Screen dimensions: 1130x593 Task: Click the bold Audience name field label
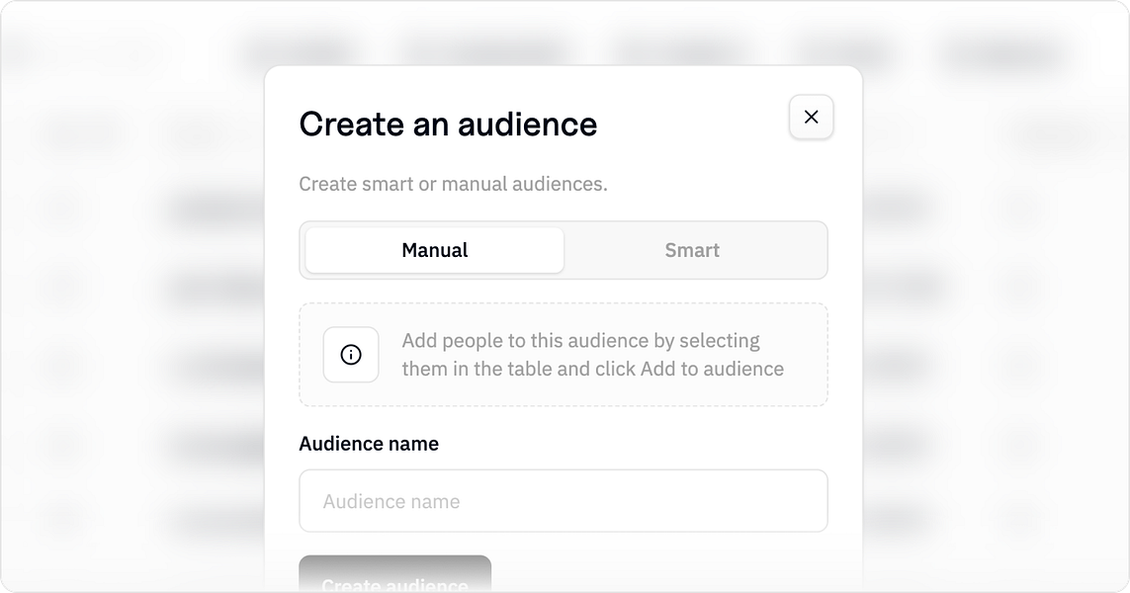[369, 443]
